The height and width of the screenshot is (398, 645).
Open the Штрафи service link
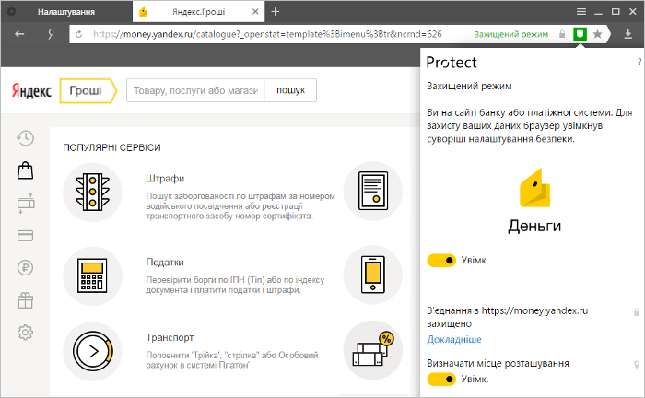(165, 179)
